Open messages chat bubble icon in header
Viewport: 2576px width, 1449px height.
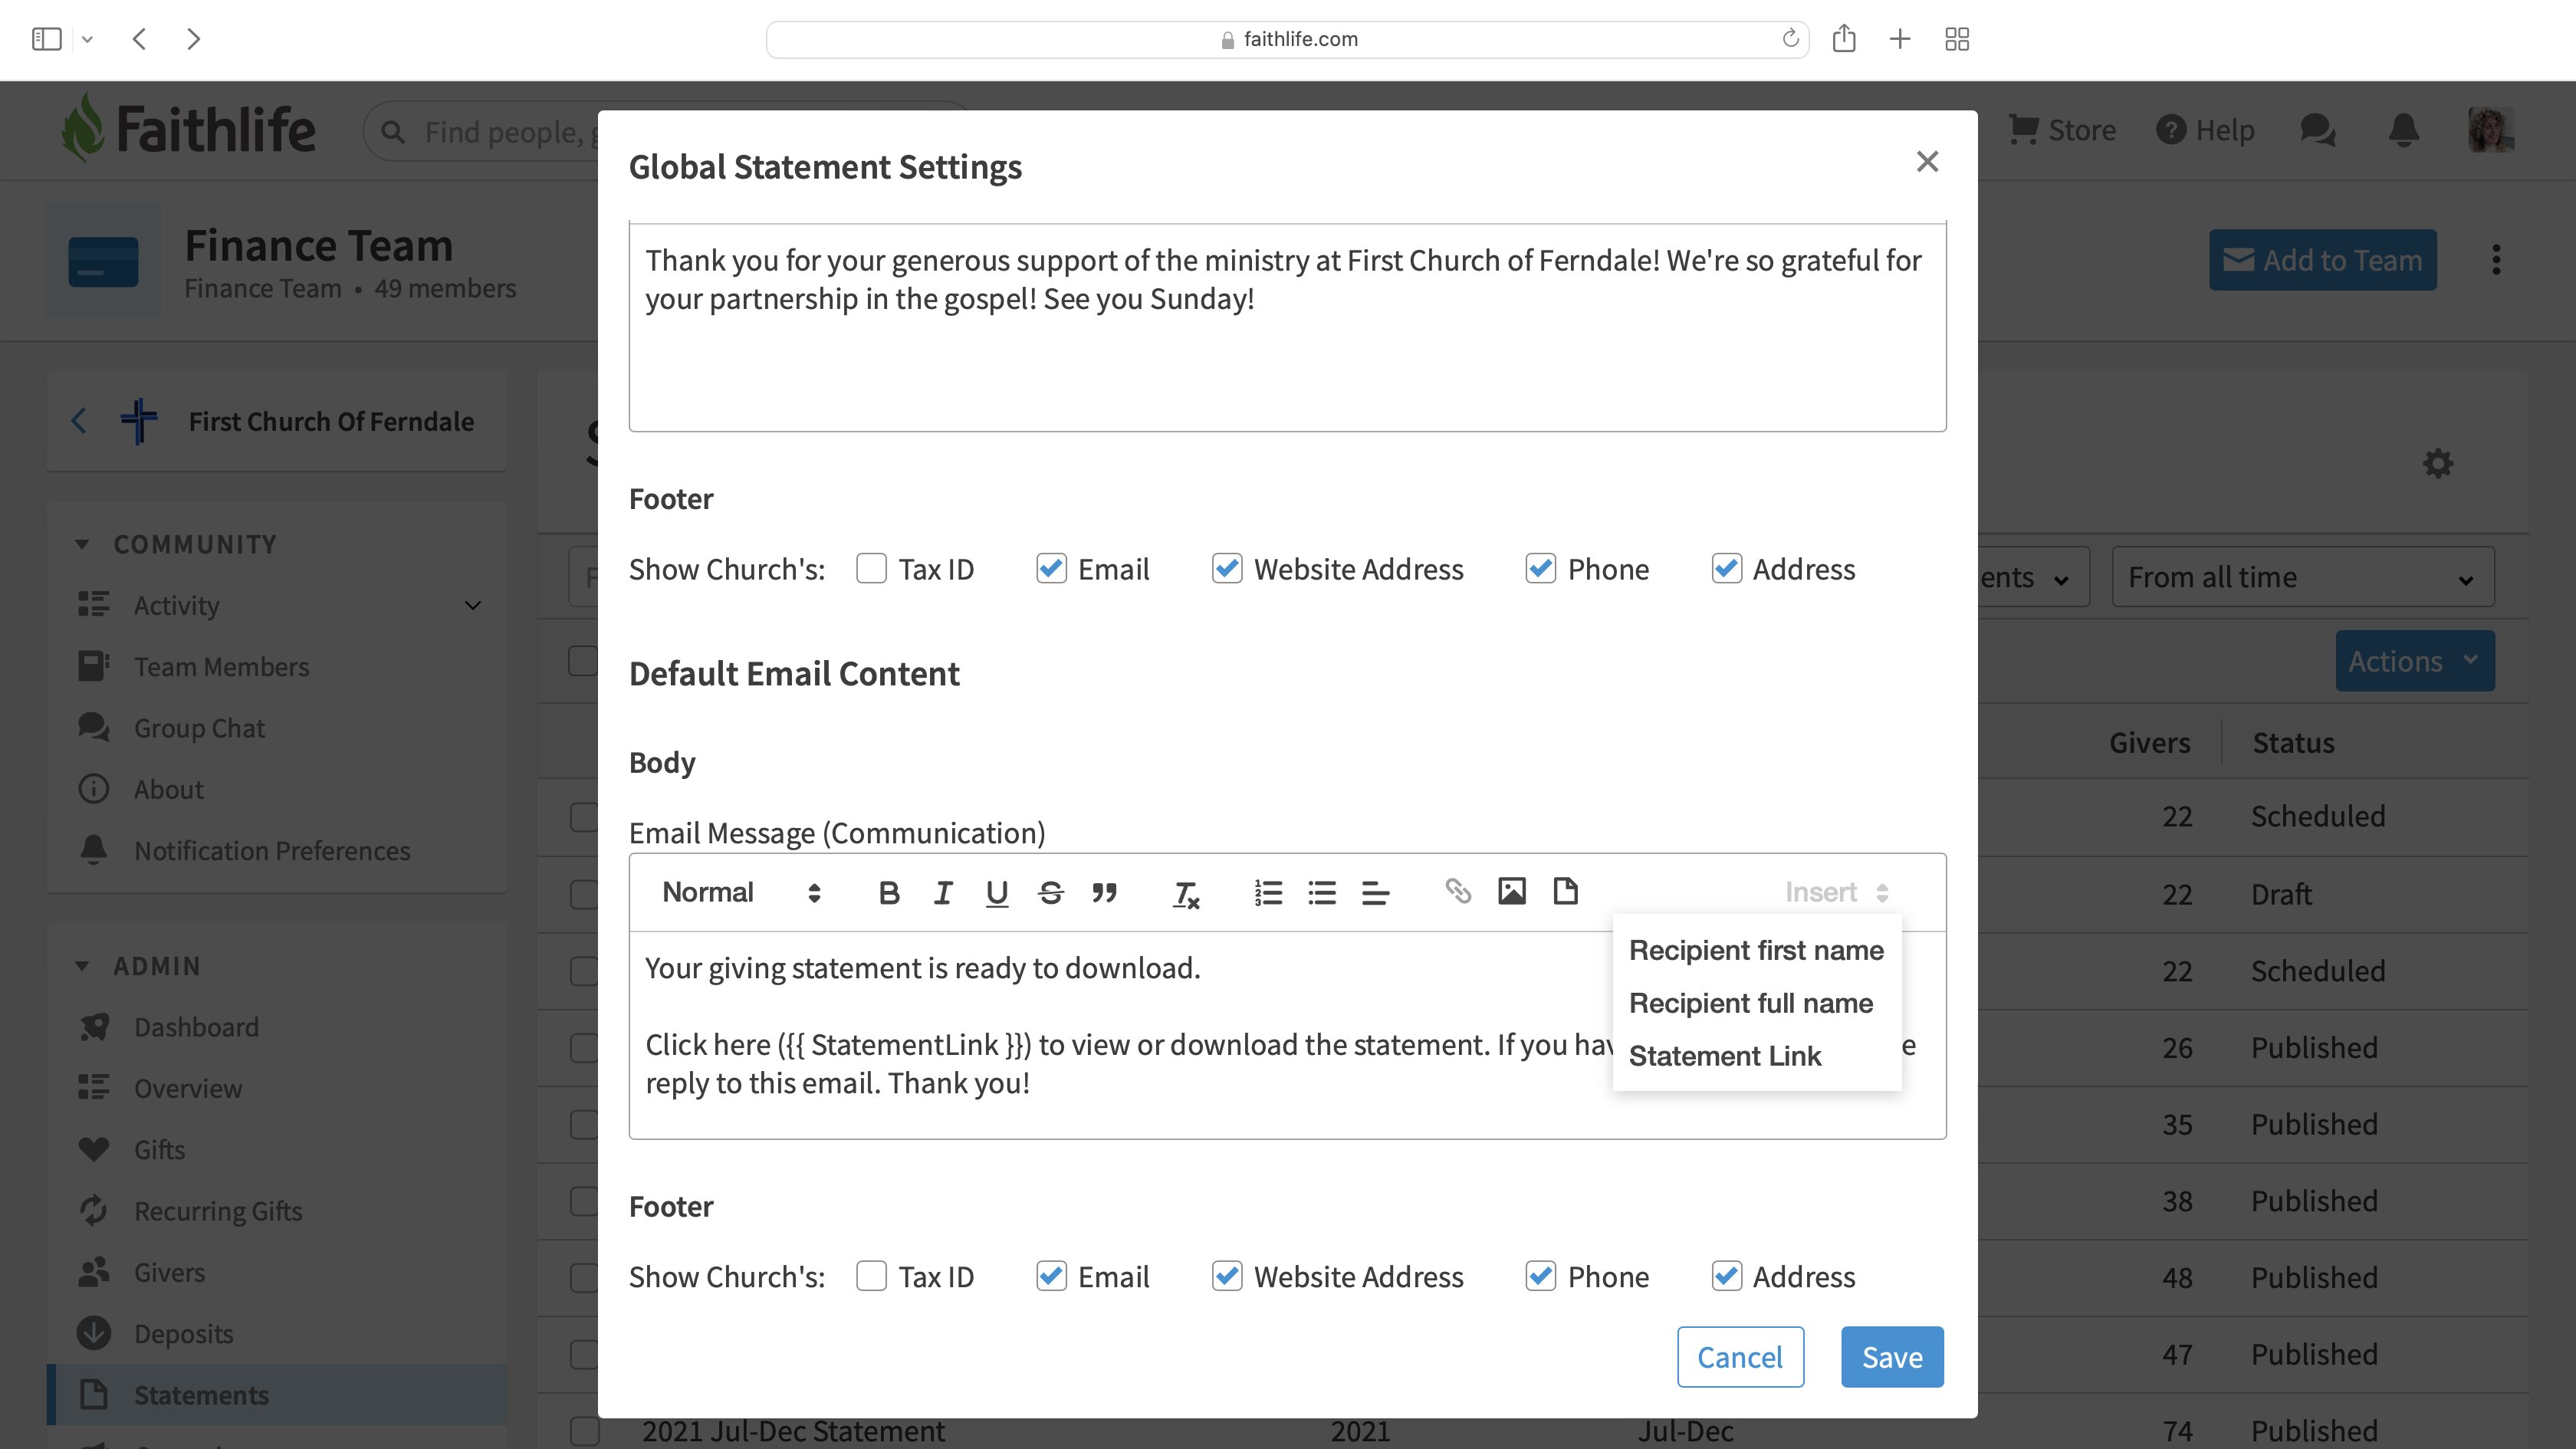coord(2317,130)
